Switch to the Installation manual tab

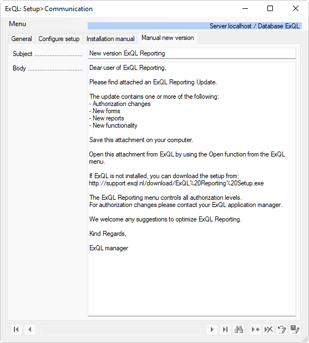point(110,39)
